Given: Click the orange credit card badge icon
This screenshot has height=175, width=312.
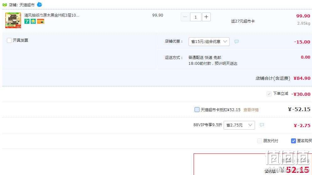Looking at the screenshot, I should (x=41, y=21).
